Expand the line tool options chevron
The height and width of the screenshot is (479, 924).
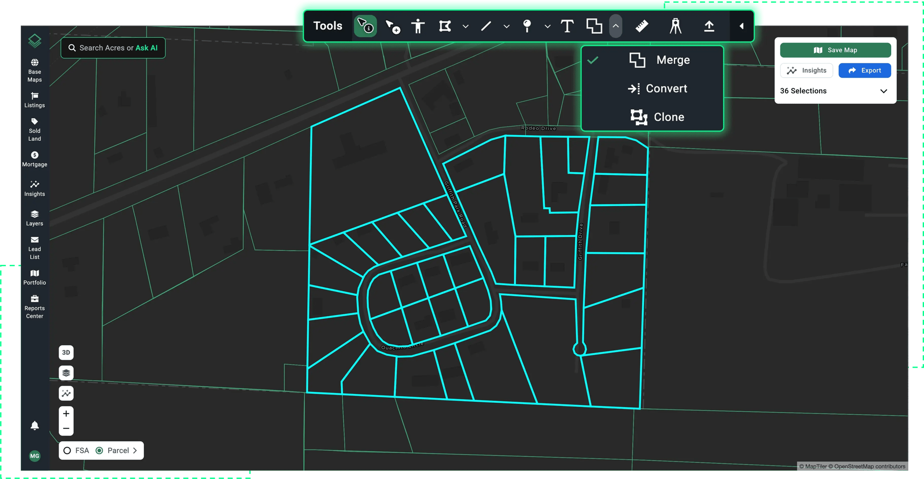[507, 27]
